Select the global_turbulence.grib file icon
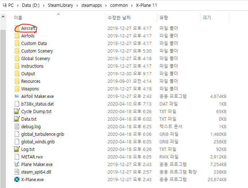 tap(17, 134)
